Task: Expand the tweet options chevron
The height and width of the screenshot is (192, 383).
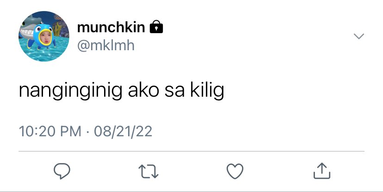Action: [x=359, y=36]
